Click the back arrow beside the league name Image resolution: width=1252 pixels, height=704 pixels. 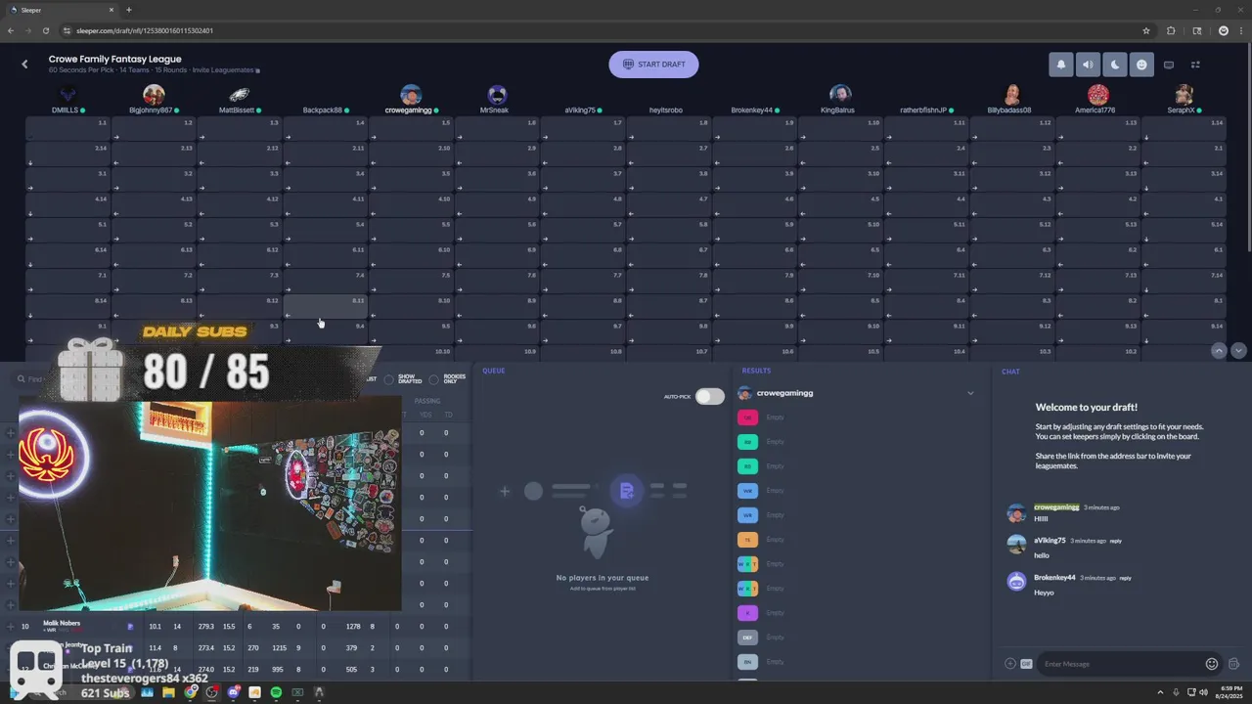click(x=24, y=65)
